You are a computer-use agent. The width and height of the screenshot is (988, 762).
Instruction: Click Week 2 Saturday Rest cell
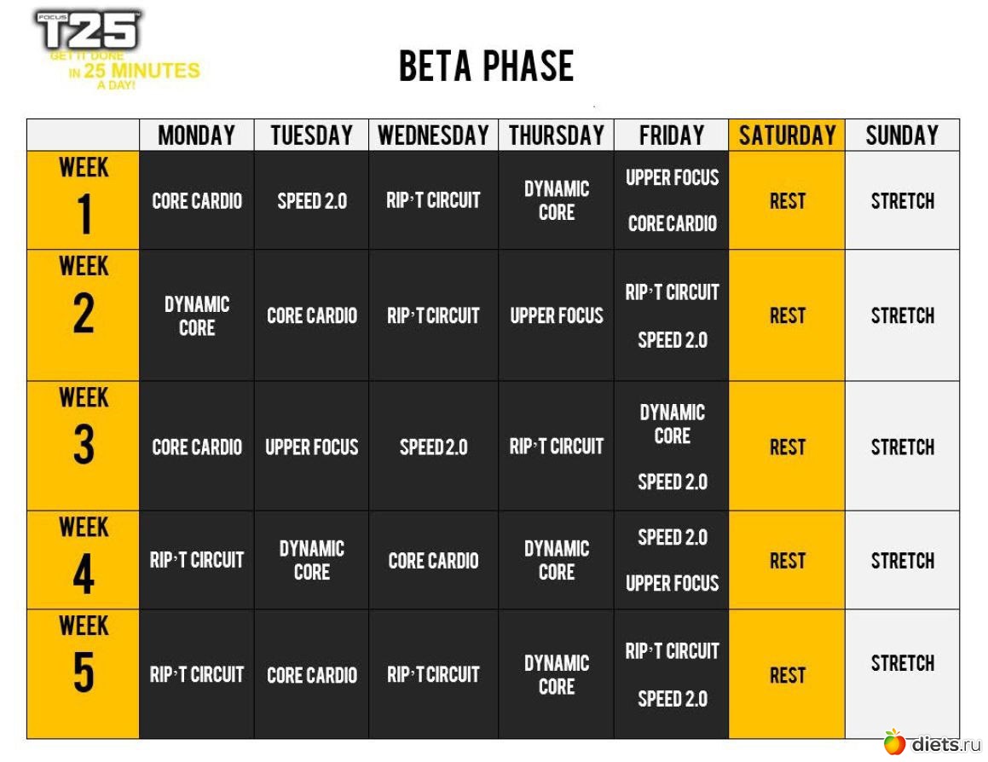click(x=787, y=315)
